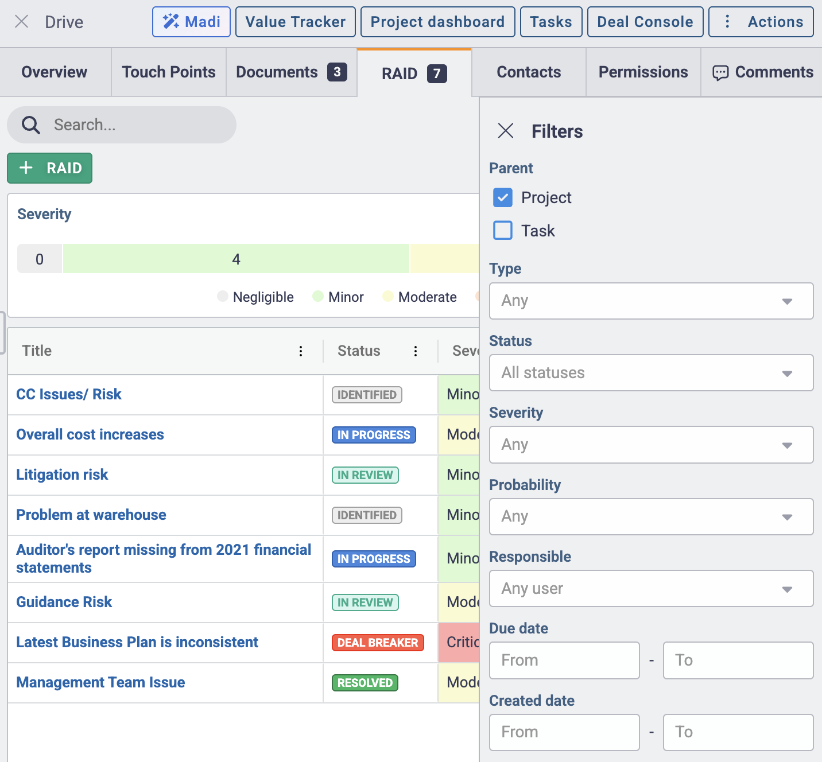This screenshot has width=822, height=762.
Task: Check the Task parent checkbox
Action: click(503, 231)
